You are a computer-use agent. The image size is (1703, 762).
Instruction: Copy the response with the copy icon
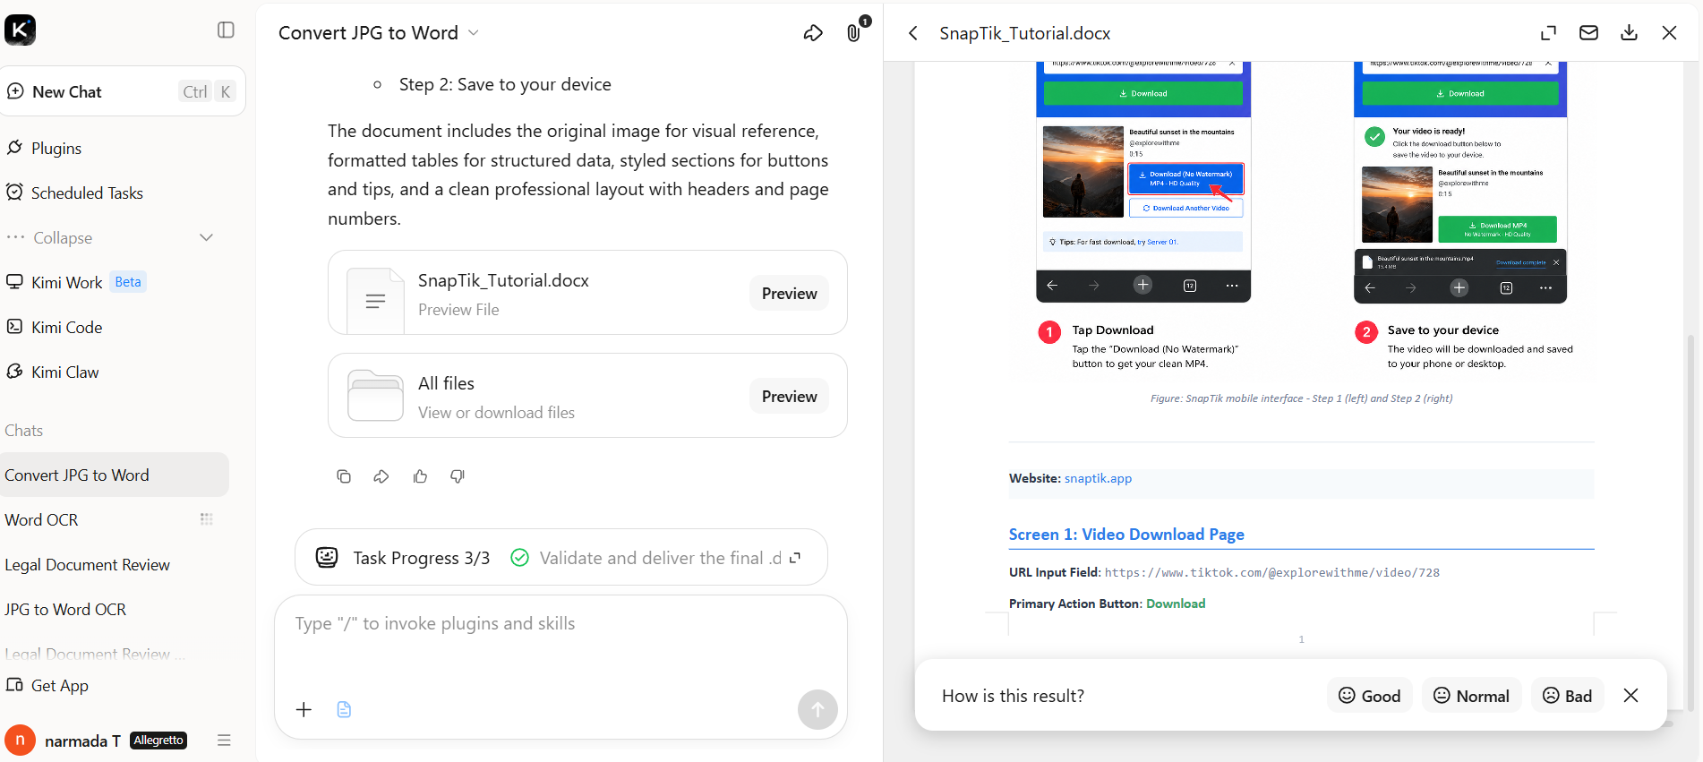click(344, 476)
